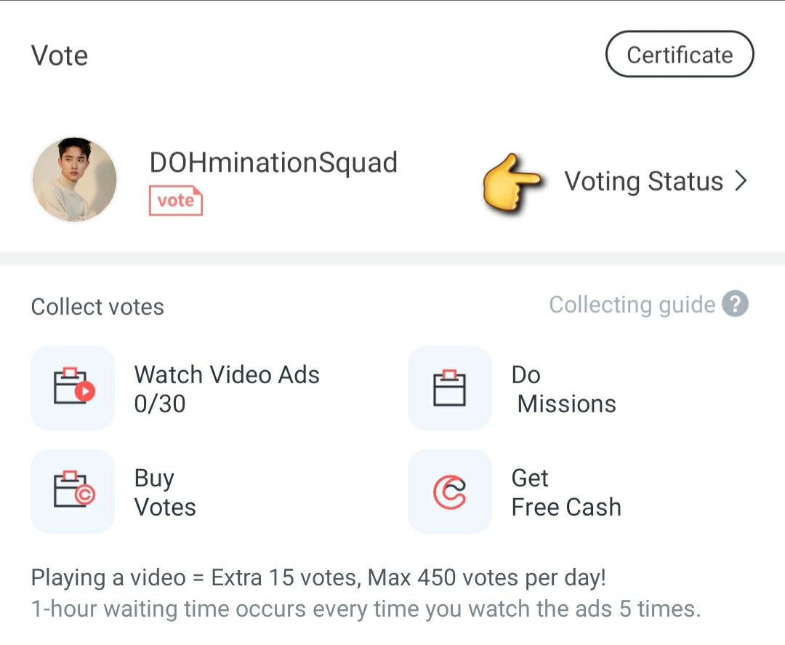Tap the DOHminationSquad profile picture
This screenshot has width=785, height=645.
point(75,180)
